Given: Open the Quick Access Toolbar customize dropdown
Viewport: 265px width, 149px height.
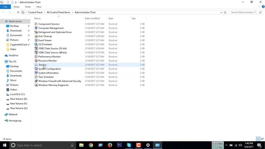Looking at the screenshot, I should [16, 2].
